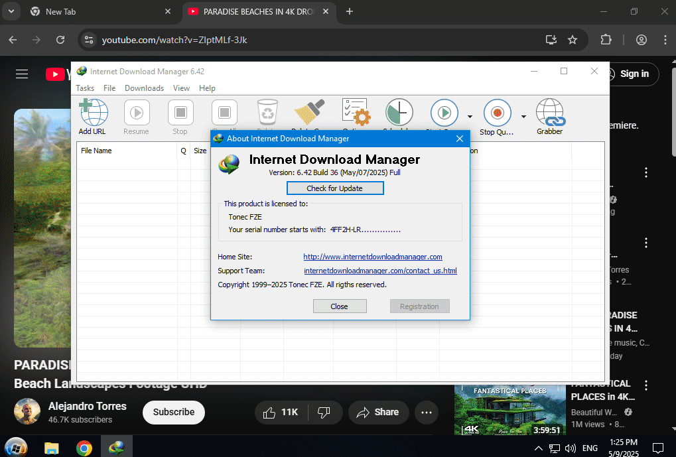Image resolution: width=676 pixels, height=457 pixels.
Task: Open Chrome tab search dropdown
Action: [x=11, y=11]
